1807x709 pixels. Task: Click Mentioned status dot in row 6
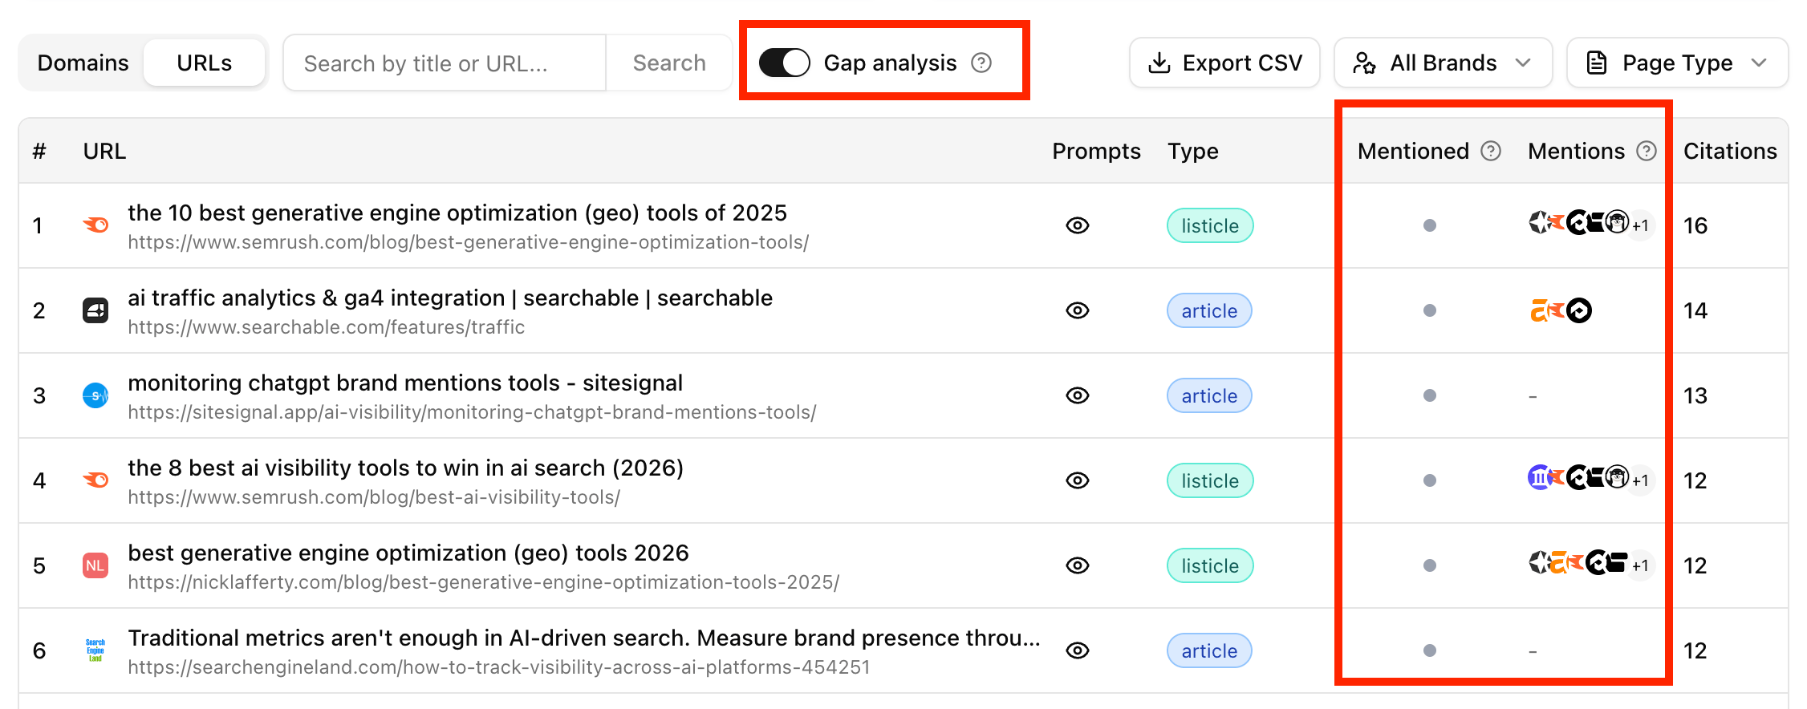(1429, 650)
